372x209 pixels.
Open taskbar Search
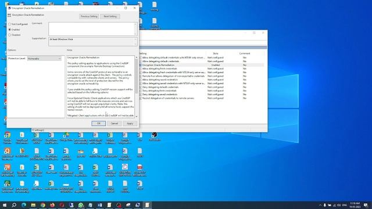14,205
